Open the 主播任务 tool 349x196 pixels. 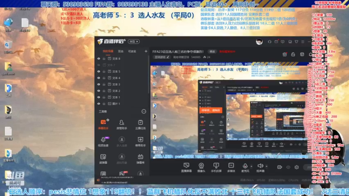point(140,125)
